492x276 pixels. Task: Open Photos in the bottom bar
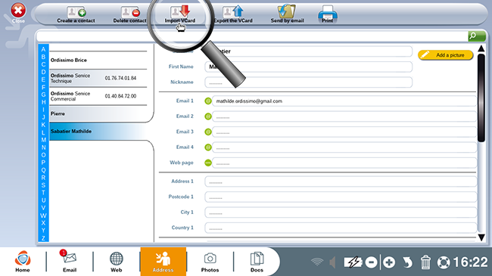[x=210, y=262]
